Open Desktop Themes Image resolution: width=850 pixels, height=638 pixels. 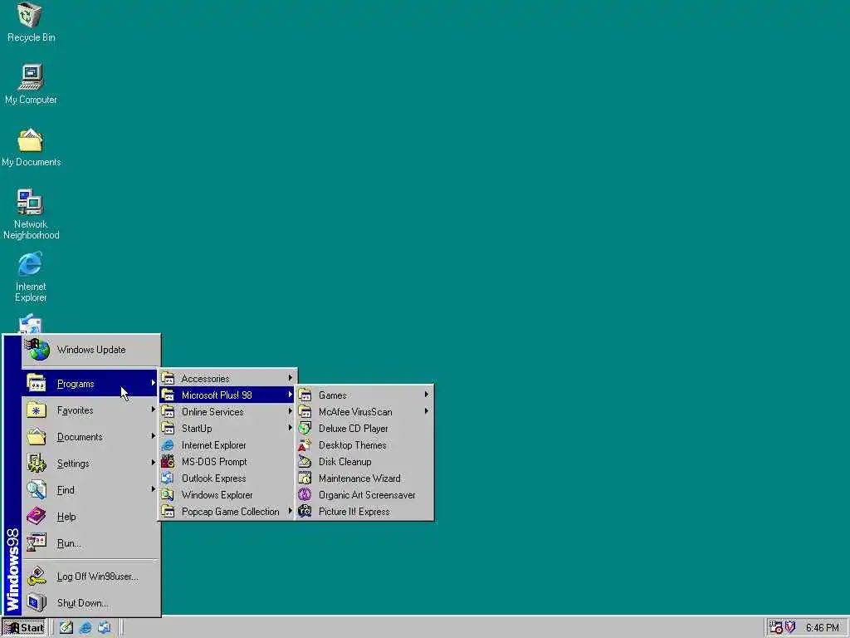364,445
